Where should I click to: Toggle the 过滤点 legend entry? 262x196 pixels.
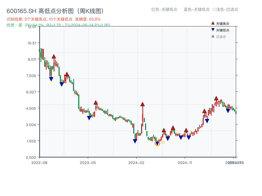point(221,37)
